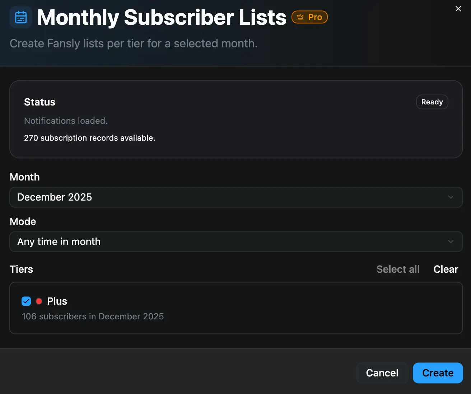Close the Monthly Subscriber Lists dialog

(x=458, y=9)
